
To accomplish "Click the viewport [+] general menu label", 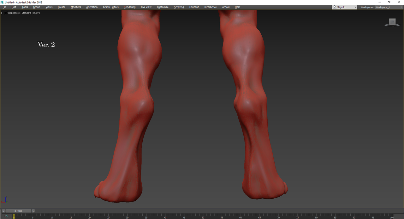I will [3, 13].
